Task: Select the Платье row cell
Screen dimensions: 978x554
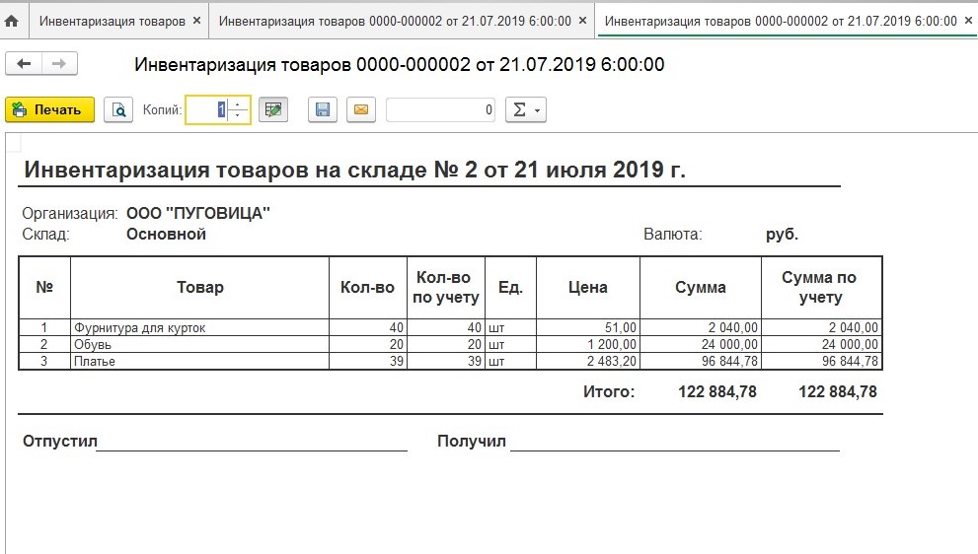Action: click(x=198, y=361)
